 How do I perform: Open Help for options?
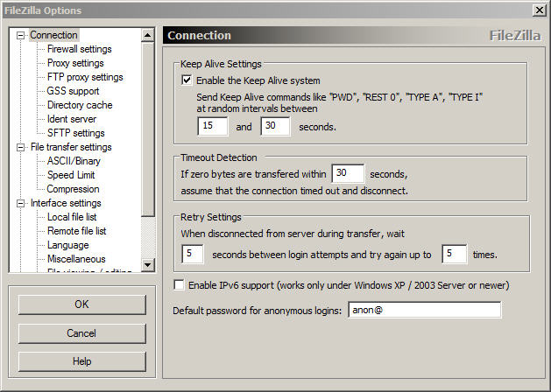[81, 361]
